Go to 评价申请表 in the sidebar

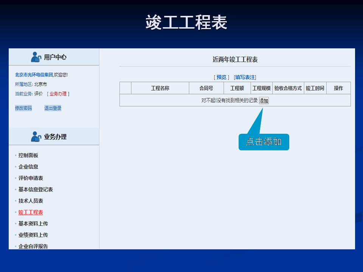(31, 178)
